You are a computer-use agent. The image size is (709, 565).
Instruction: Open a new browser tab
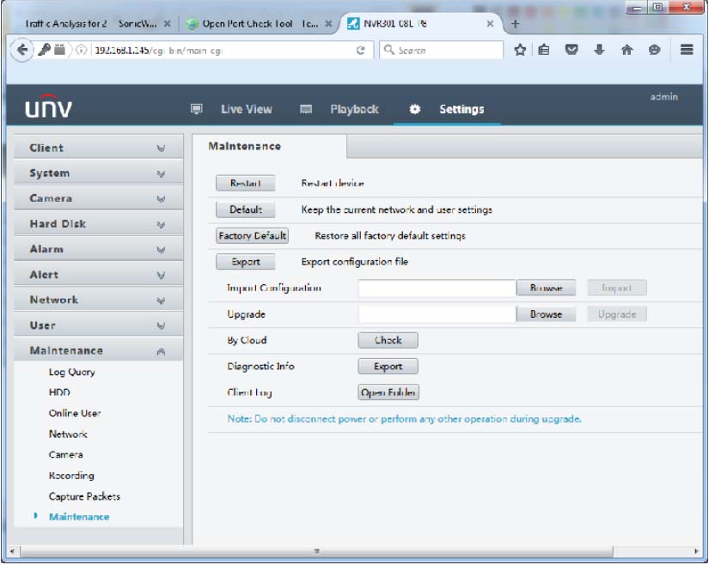[x=516, y=24]
